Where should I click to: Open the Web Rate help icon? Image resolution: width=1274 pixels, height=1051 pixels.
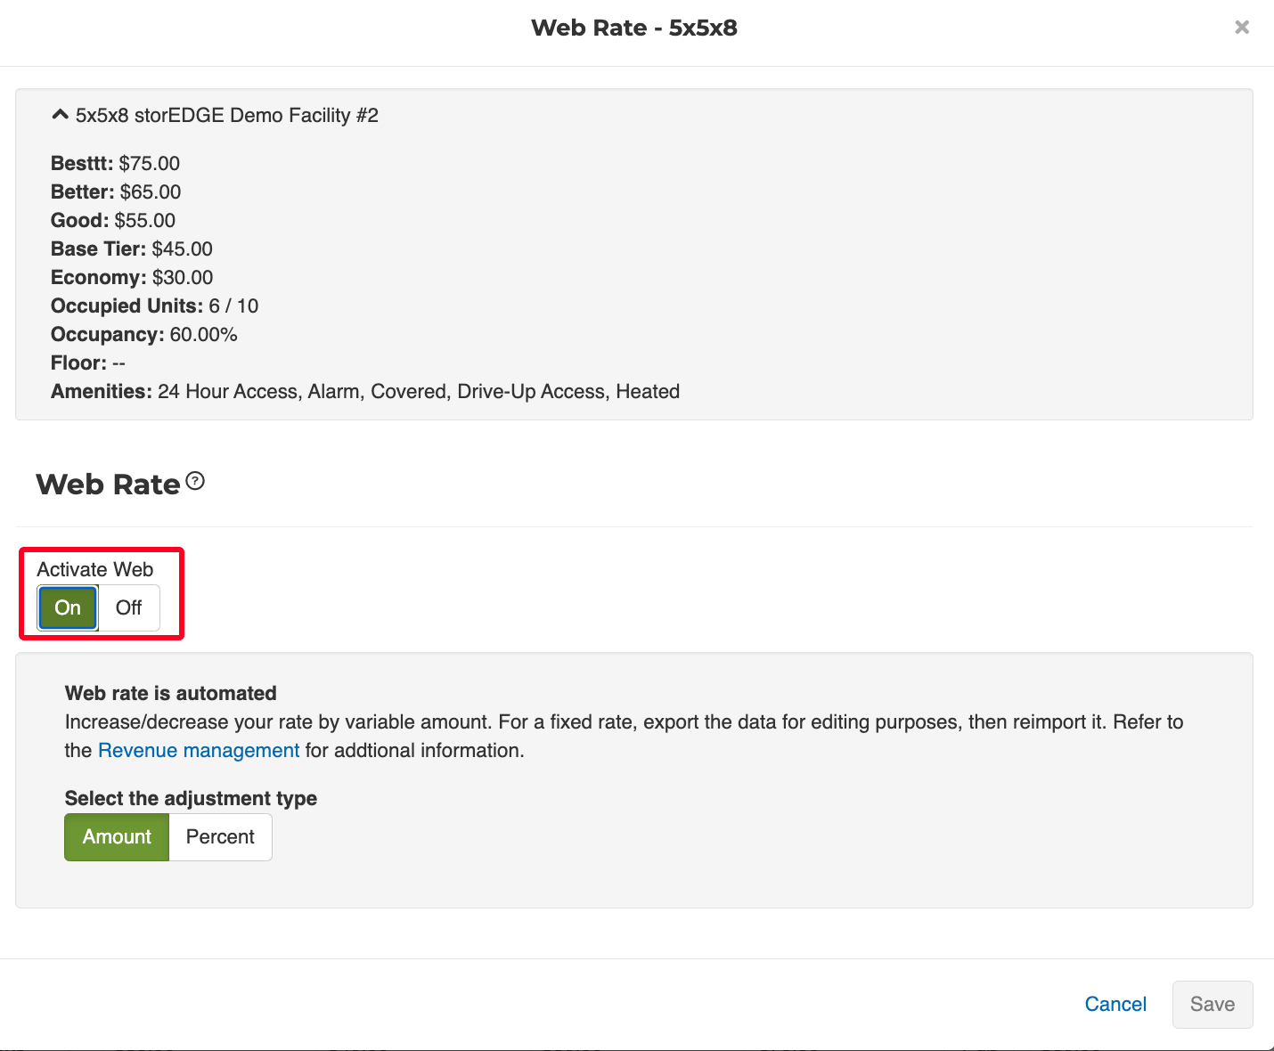[x=195, y=482]
